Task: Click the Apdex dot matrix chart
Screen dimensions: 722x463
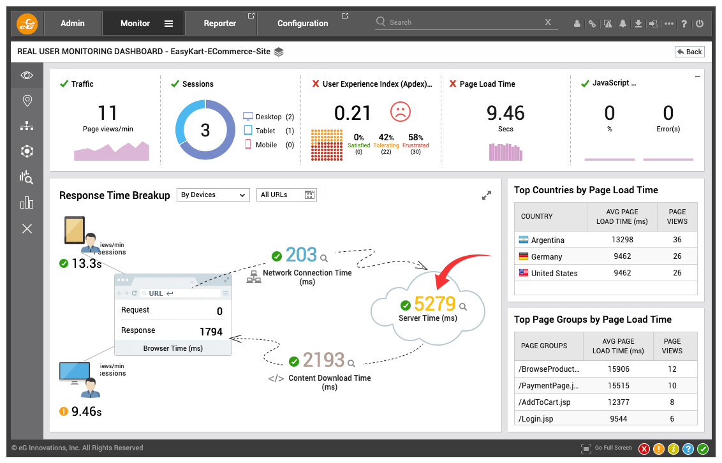Action: (x=327, y=145)
